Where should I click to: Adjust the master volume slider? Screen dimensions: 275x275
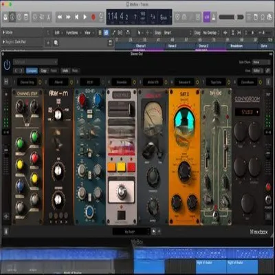tap(231, 17)
